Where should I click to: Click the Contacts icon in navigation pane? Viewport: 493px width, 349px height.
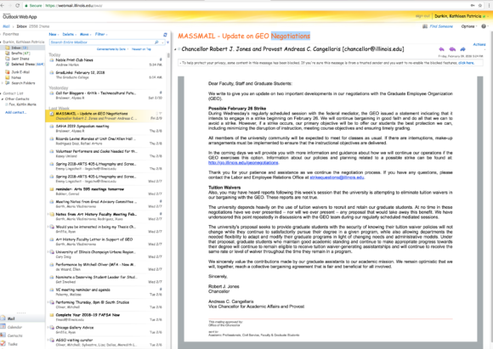coord(3,335)
